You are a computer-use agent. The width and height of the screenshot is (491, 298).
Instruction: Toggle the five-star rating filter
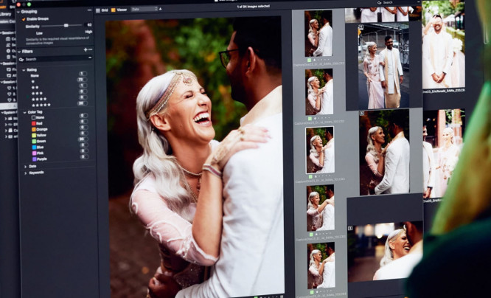83,103
